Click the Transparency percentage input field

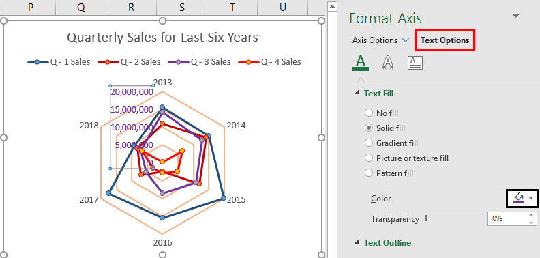coord(507,218)
